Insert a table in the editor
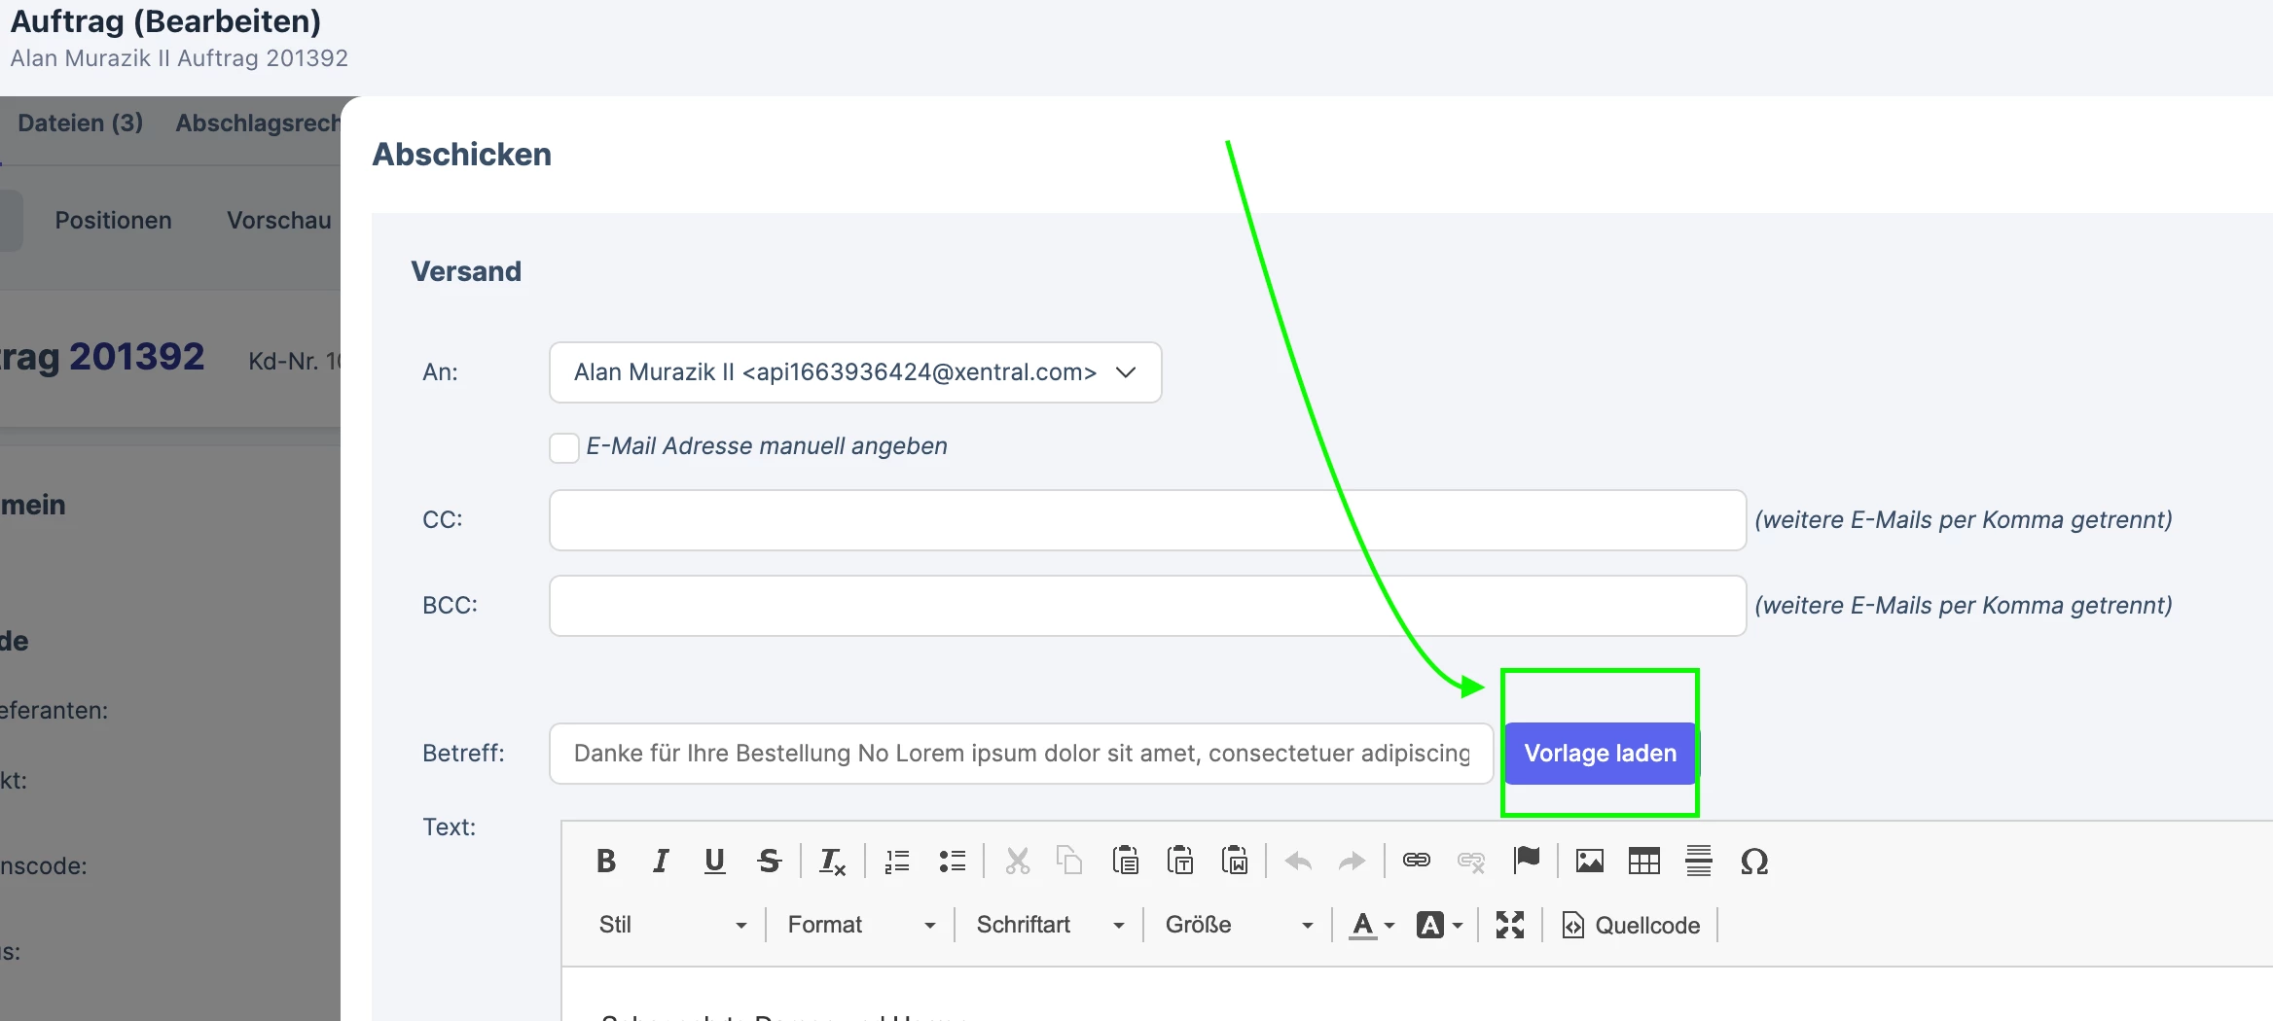Viewport: 2273px width, 1021px height. click(x=1644, y=862)
